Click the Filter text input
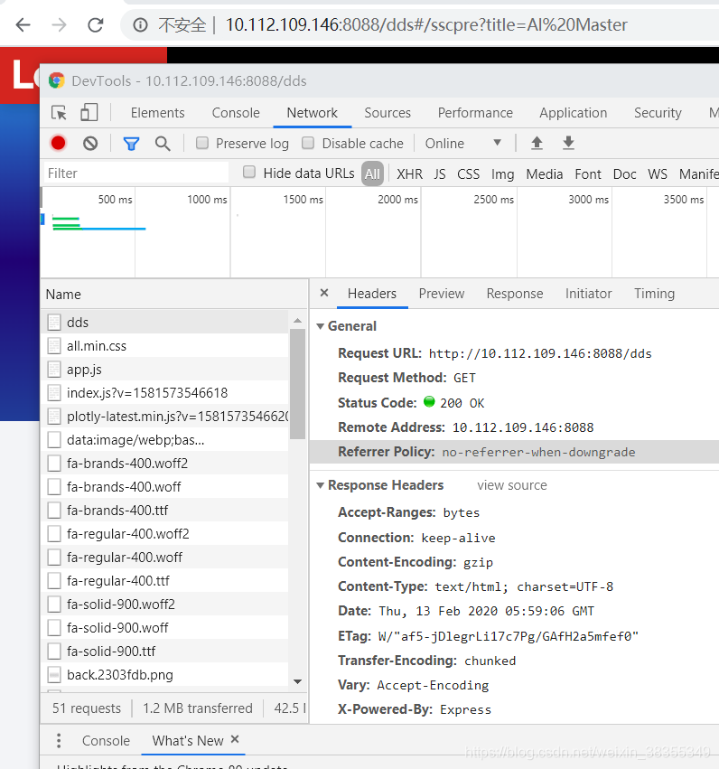719x769 pixels. click(135, 173)
